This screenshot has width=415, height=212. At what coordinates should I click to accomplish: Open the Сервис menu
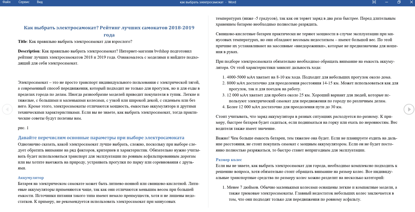(24, 2)
